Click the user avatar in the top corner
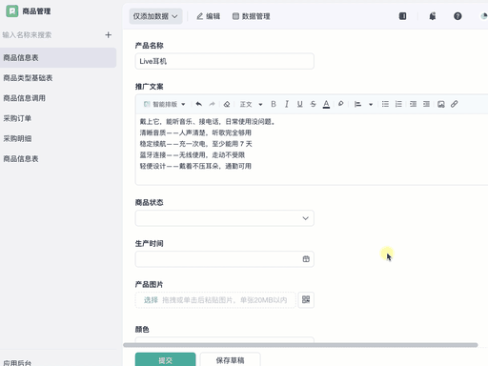488x366 pixels. pyautogui.click(x=484, y=16)
